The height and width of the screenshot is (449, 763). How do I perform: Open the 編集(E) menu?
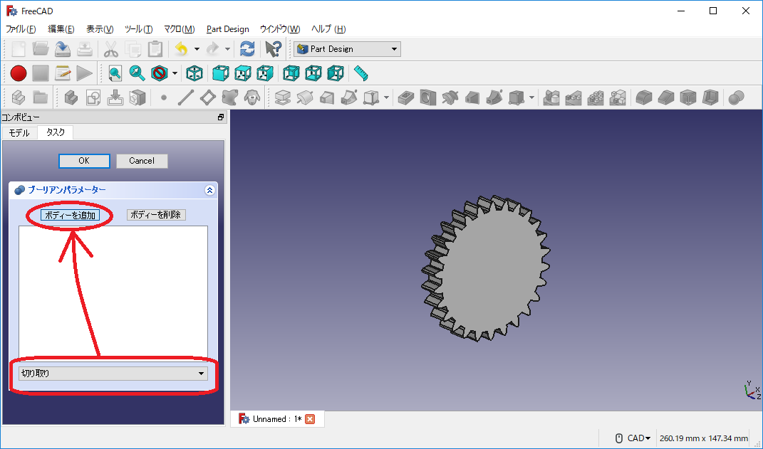pyautogui.click(x=61, y=29)
